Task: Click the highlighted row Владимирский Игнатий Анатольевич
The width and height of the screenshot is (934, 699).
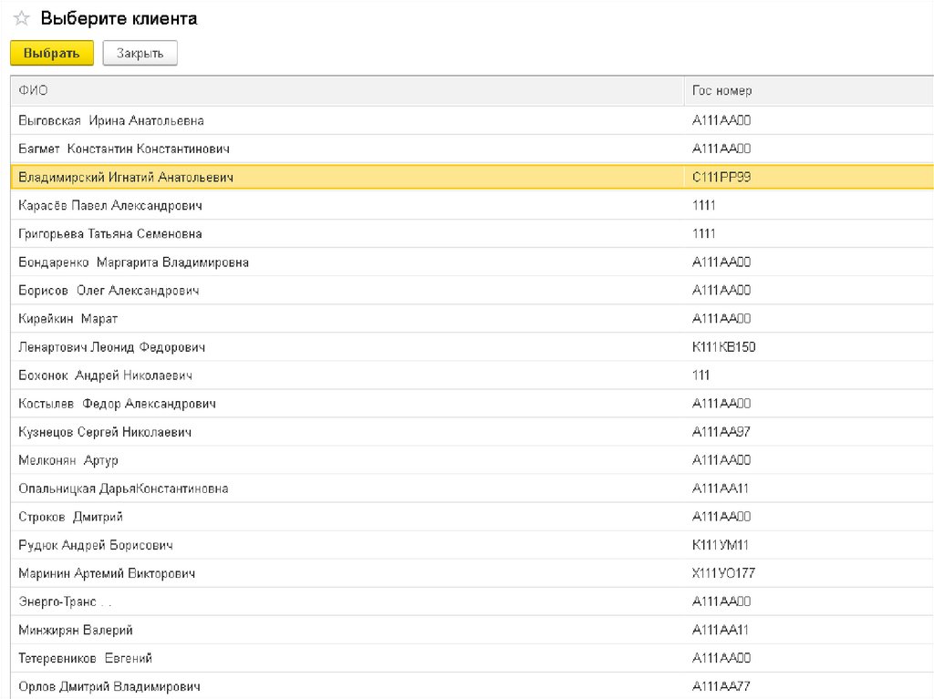Action: (x=126, y=177)
